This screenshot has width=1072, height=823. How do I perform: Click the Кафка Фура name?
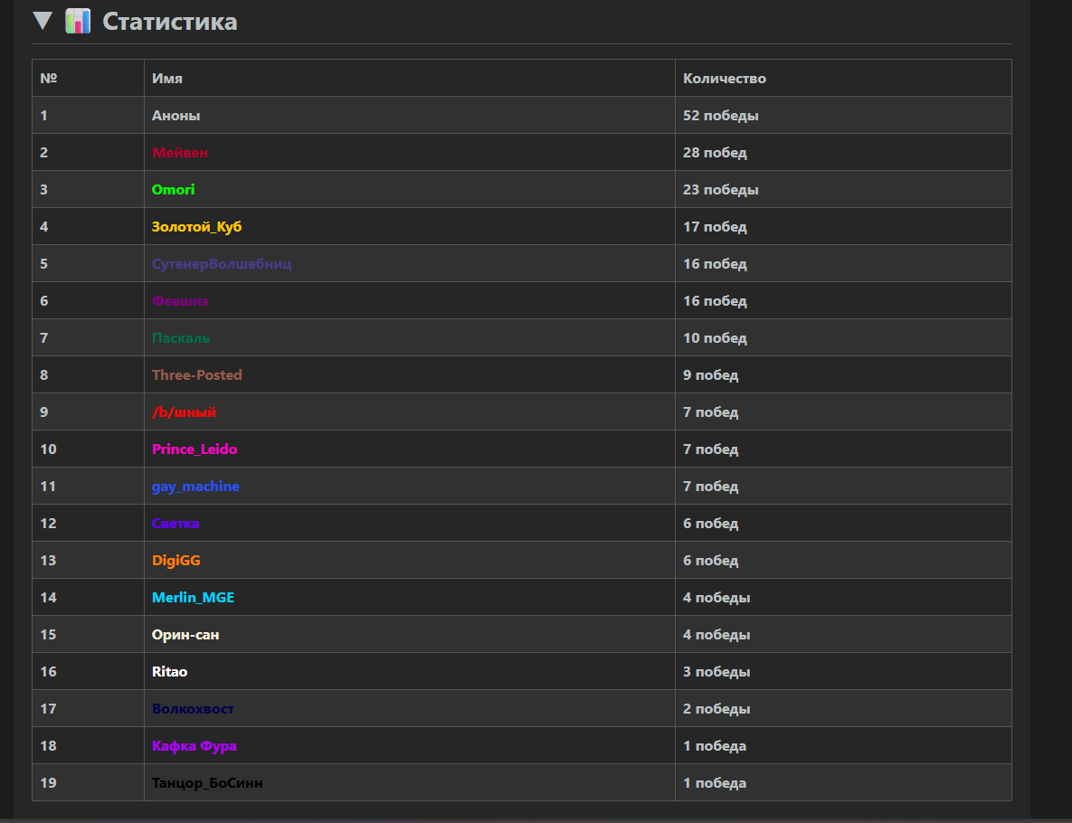(x=194, y=746)
